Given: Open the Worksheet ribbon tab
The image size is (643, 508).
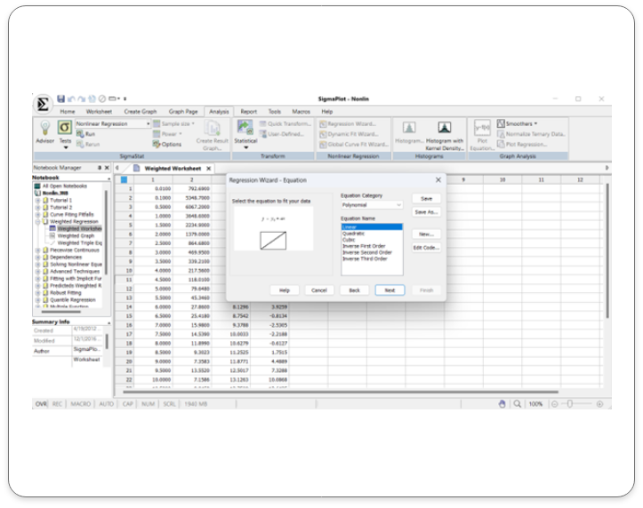Looking at the screenshot, I should coord(99,112).
